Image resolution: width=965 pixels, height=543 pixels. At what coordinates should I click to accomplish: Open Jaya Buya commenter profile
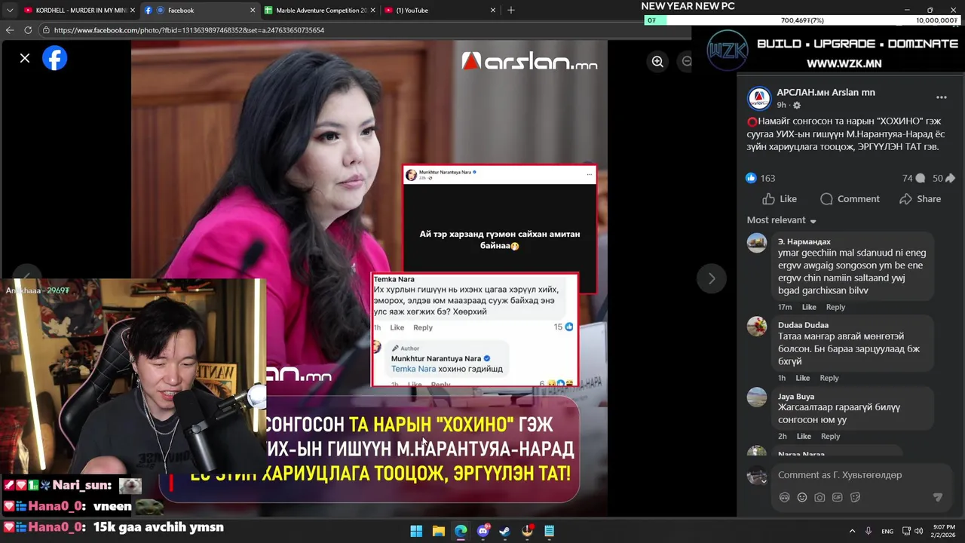[x=795, y=397]
